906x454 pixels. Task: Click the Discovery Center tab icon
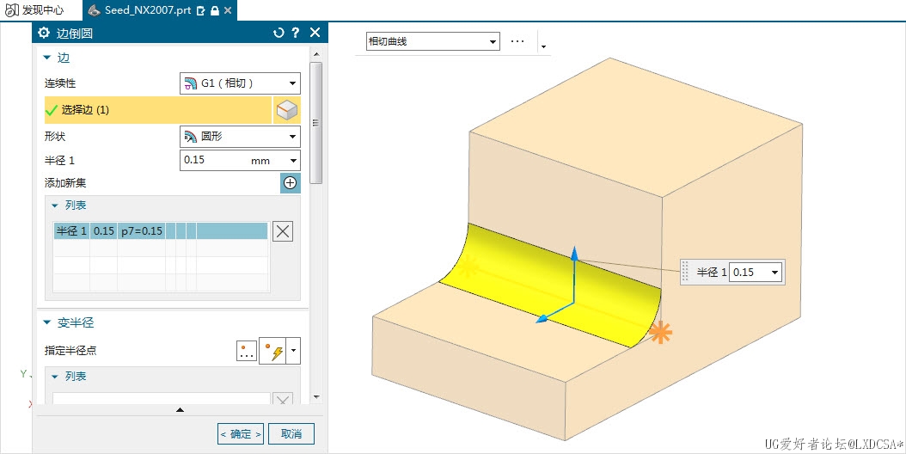tap(12, 9)
